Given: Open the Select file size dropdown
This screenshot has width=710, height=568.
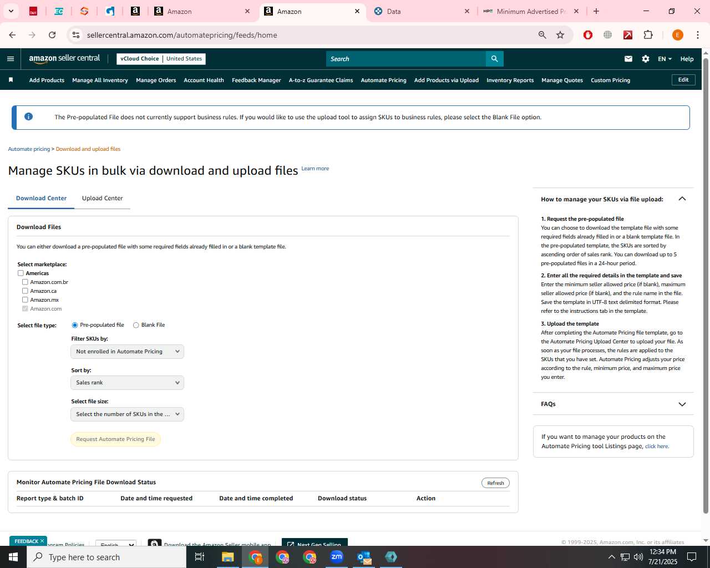Looking at the screenshot, I should (127, 414).
